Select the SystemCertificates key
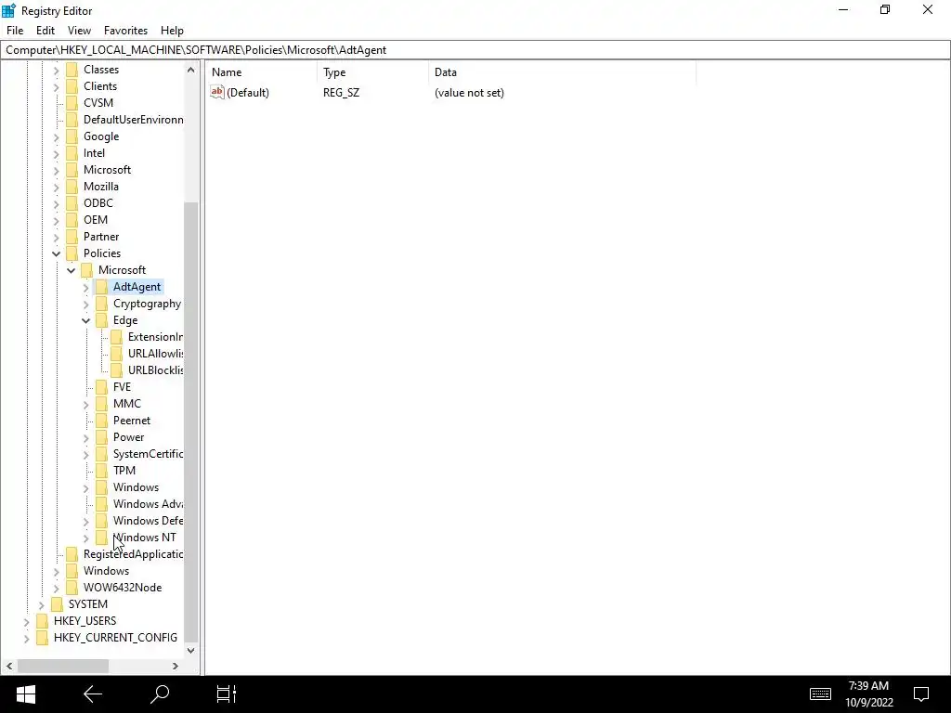 tap(148, 453)
